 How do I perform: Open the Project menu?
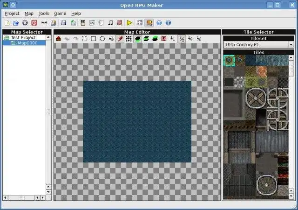(x=12, y=14)
